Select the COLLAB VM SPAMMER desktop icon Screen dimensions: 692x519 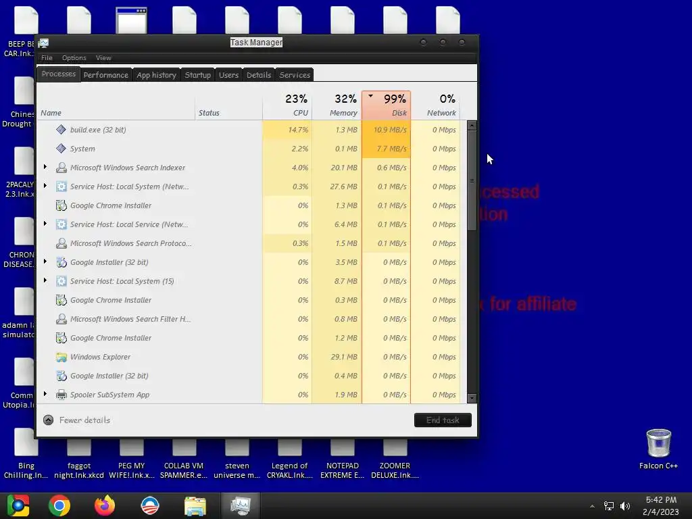click(184, 459)
